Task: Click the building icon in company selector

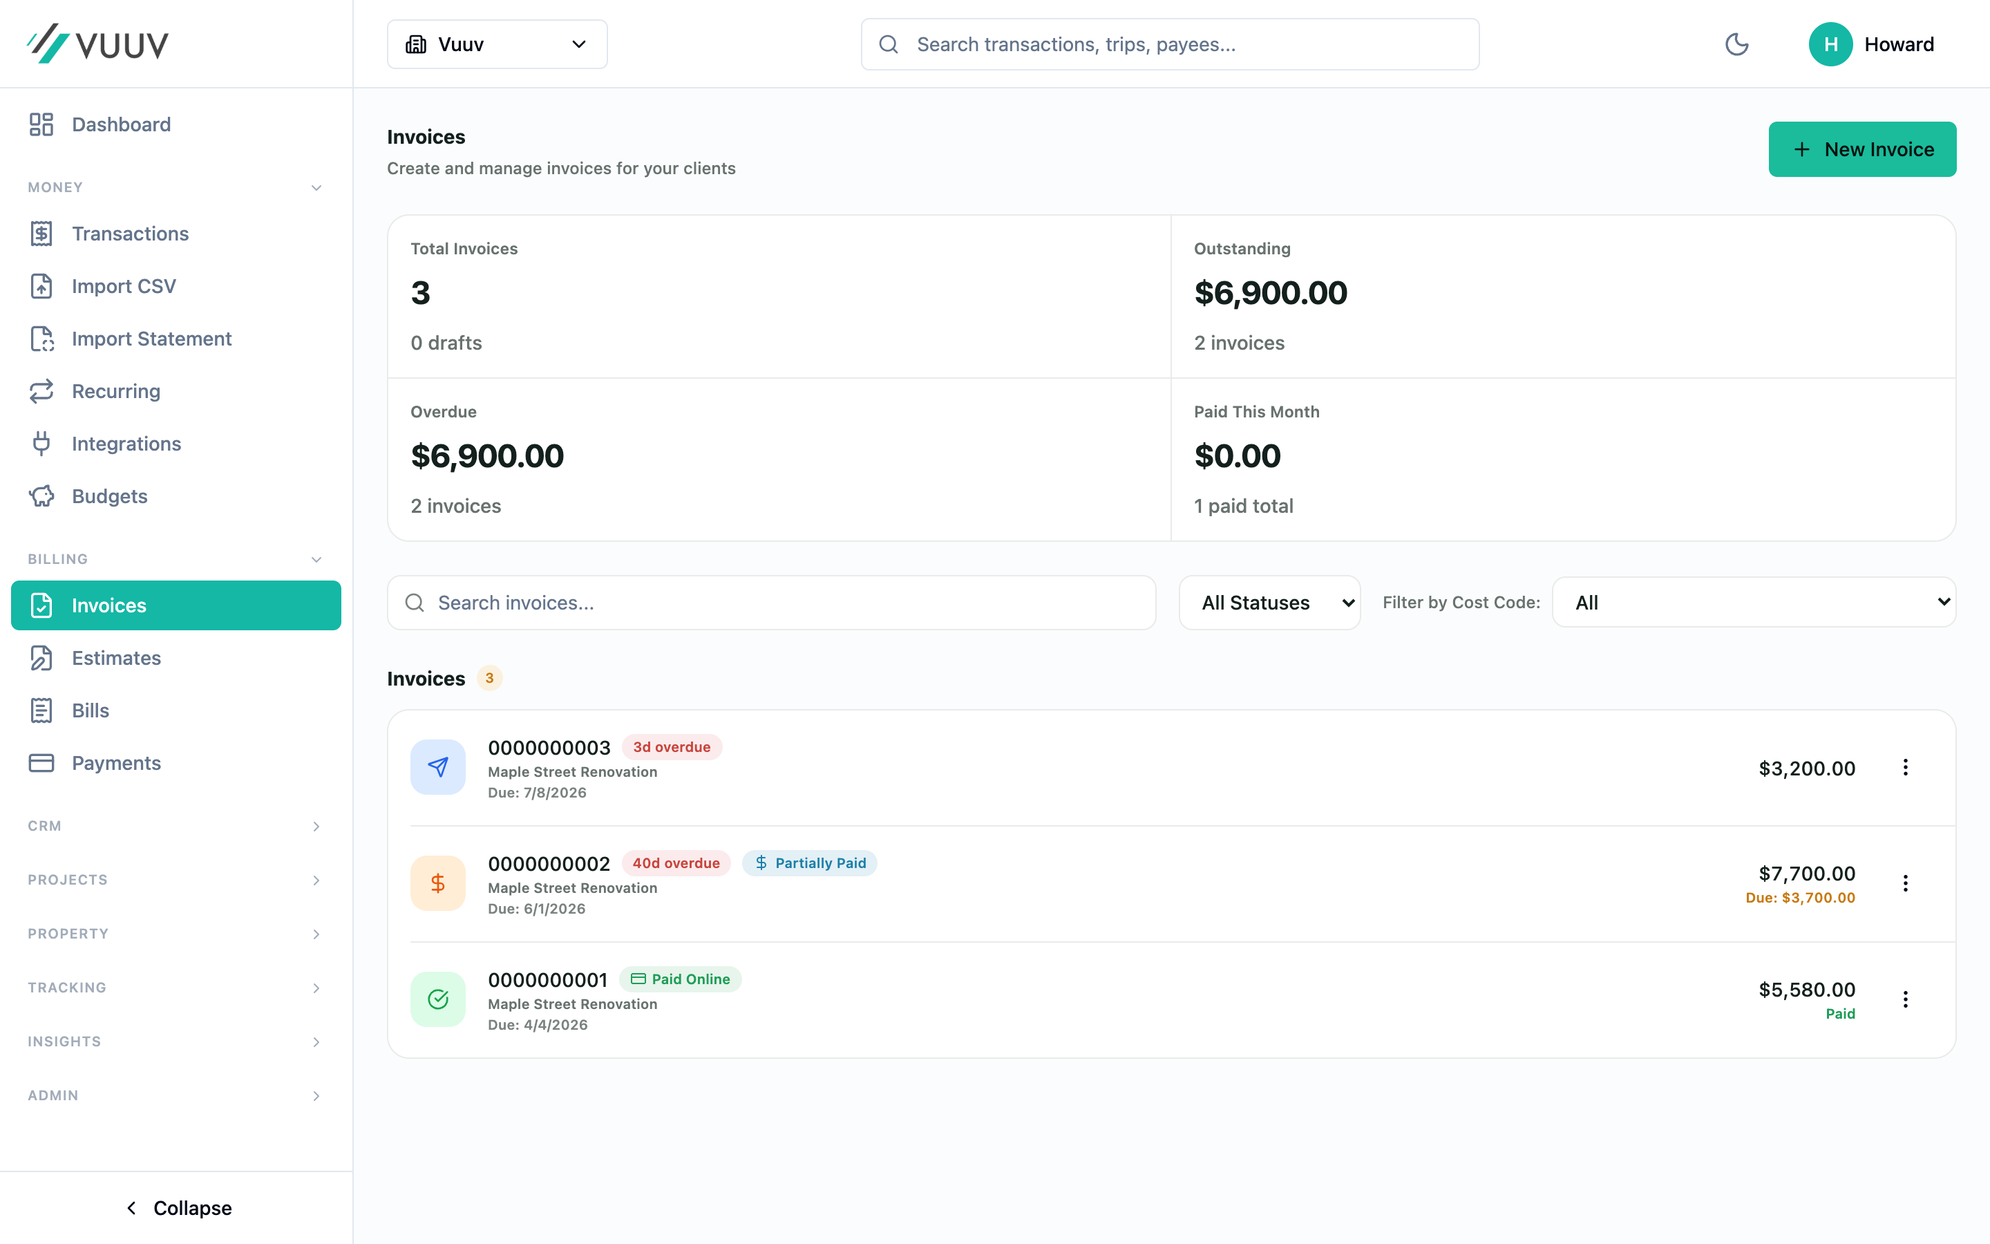Action: (416, 44)
